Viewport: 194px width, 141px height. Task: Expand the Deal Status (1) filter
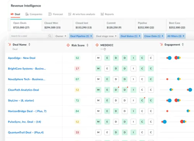coord(130,36)
